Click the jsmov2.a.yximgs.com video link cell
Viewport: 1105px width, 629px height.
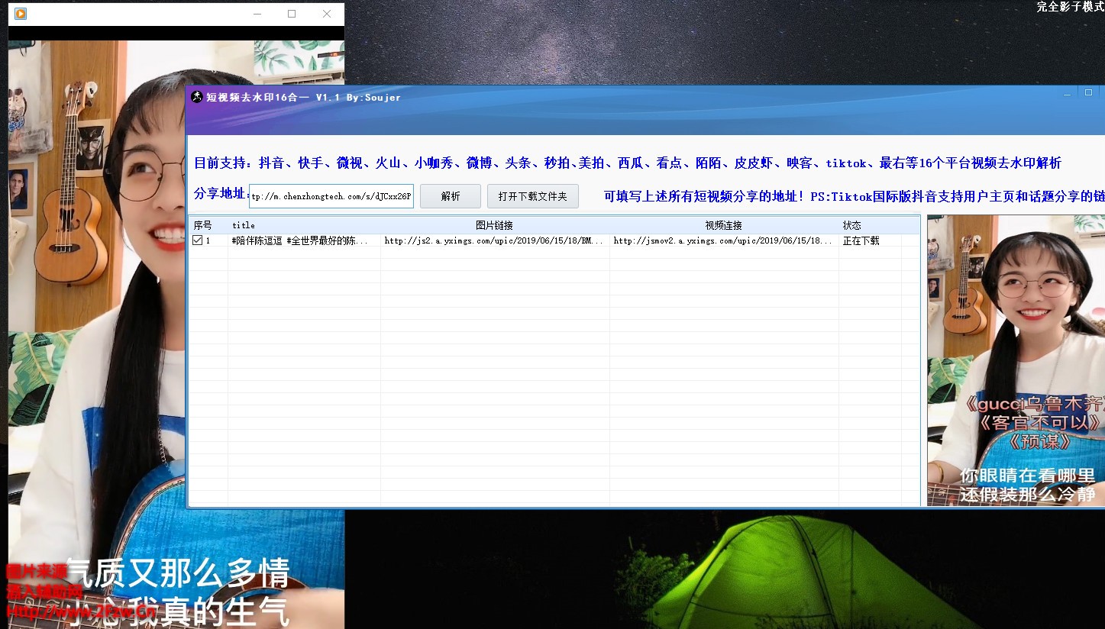pos(724,240)
